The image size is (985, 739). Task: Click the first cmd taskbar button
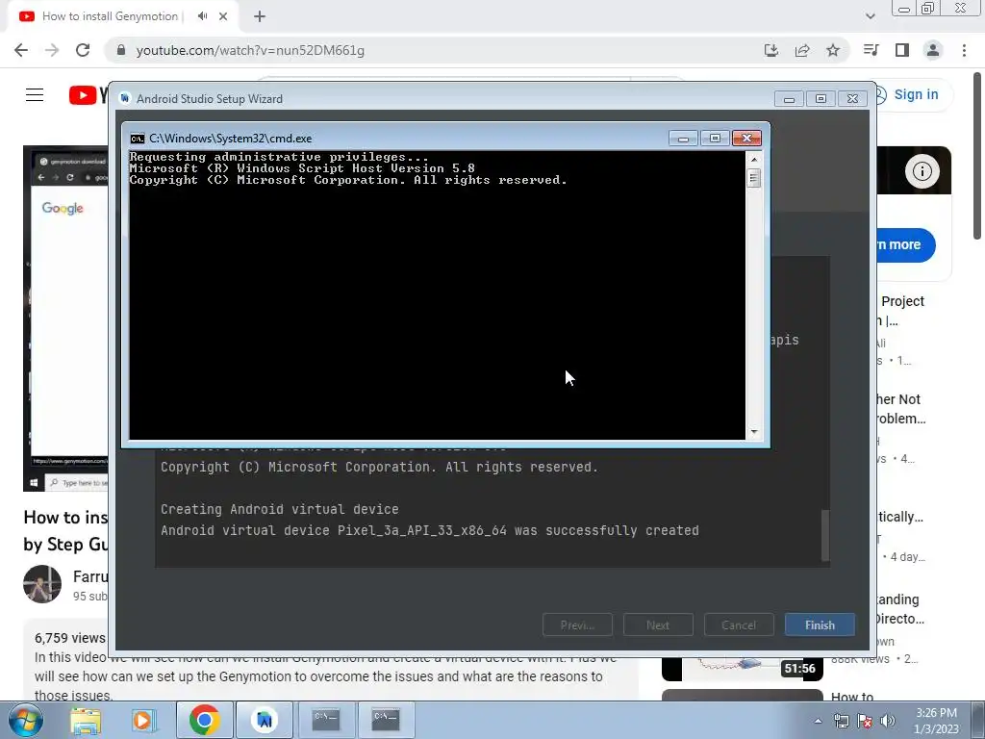326,720
